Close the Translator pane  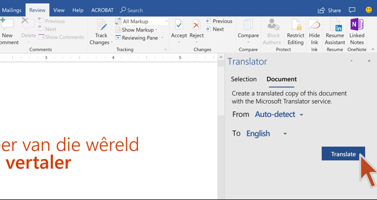pyautogui.click(x=369, y=61)
